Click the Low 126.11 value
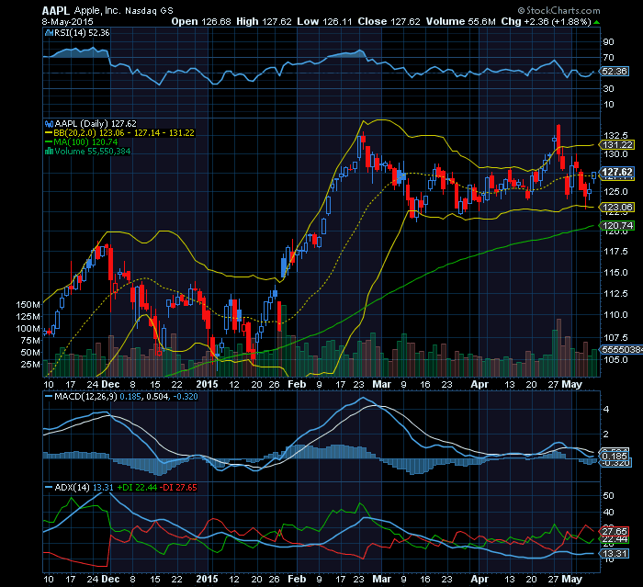Screen dimensions: 643x587 click(324, 22)
